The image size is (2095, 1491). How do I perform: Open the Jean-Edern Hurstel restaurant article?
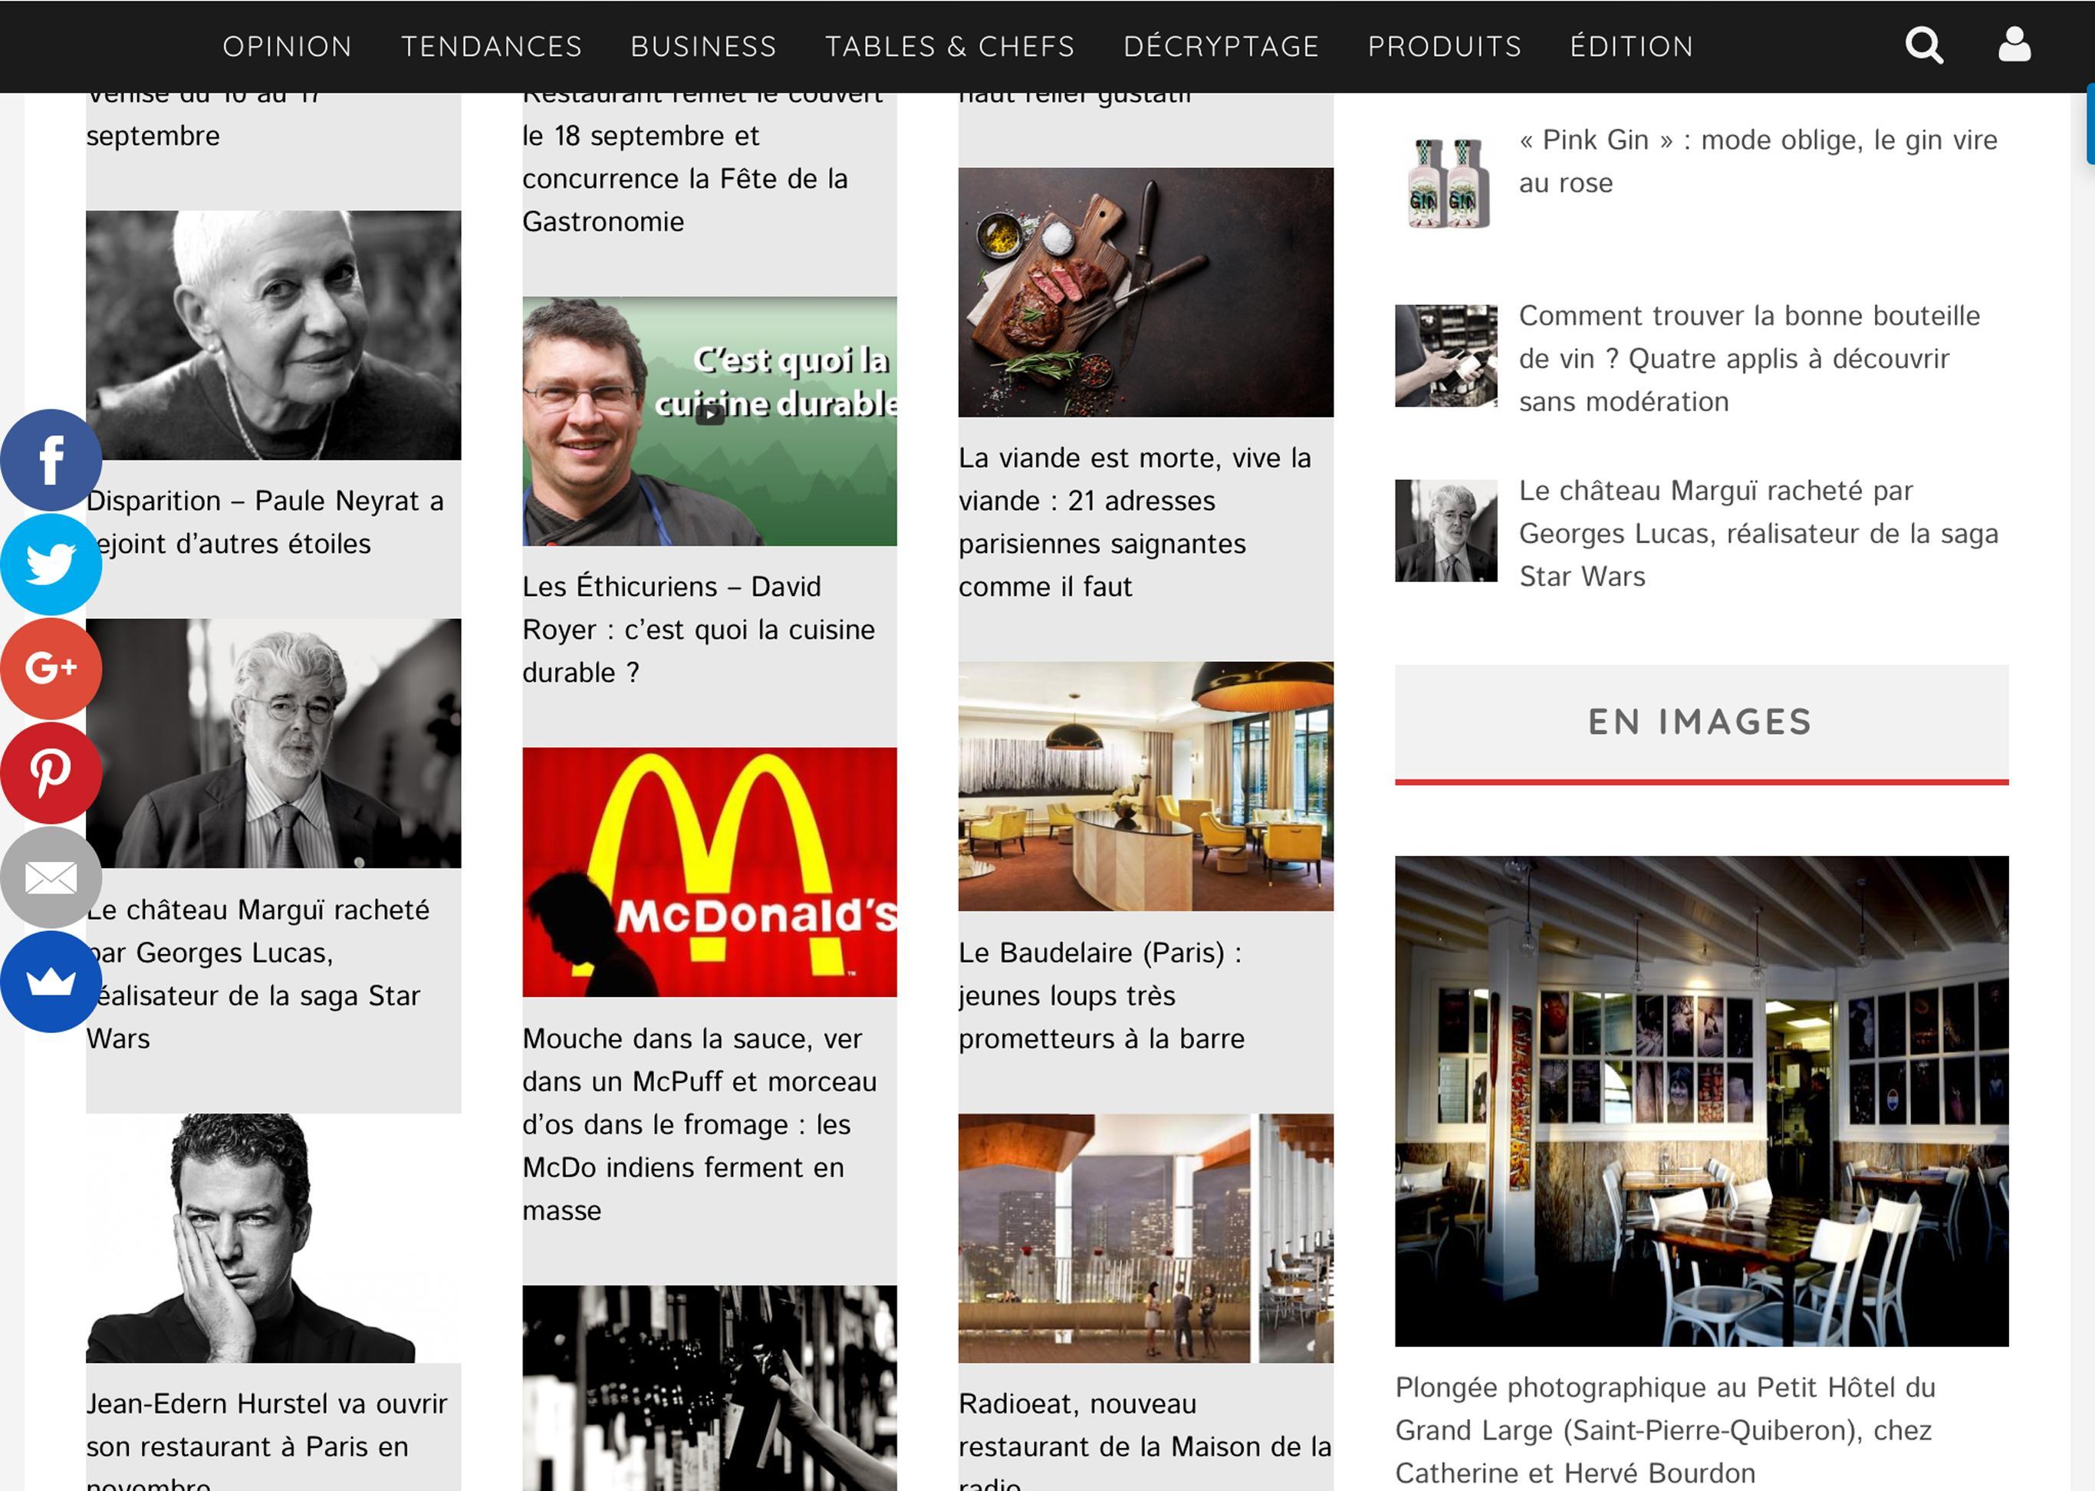pyautogui.click(x=267, y=1439)
